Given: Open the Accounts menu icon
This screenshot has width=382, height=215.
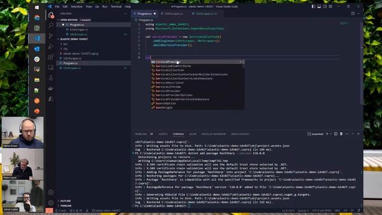Looking at the screenshot, I should 51,192.
